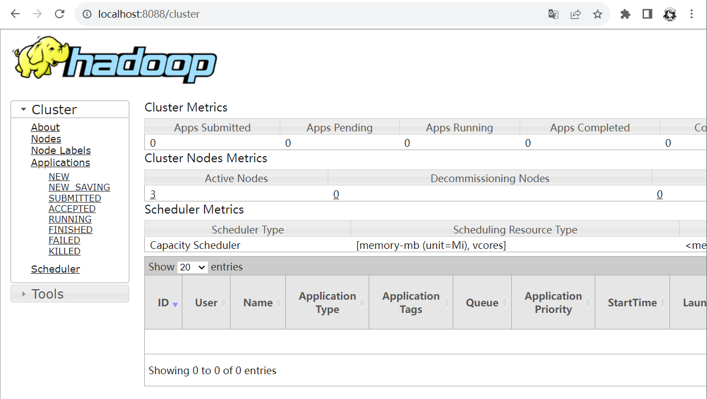Click the Apps Submitted header
This screenshot has height=399, width=707.
(212, 127)
